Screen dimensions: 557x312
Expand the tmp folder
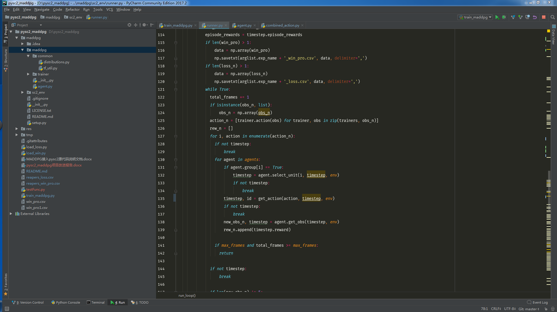(17, 135)
